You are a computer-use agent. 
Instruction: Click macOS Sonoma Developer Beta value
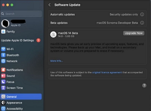(117, 23)
